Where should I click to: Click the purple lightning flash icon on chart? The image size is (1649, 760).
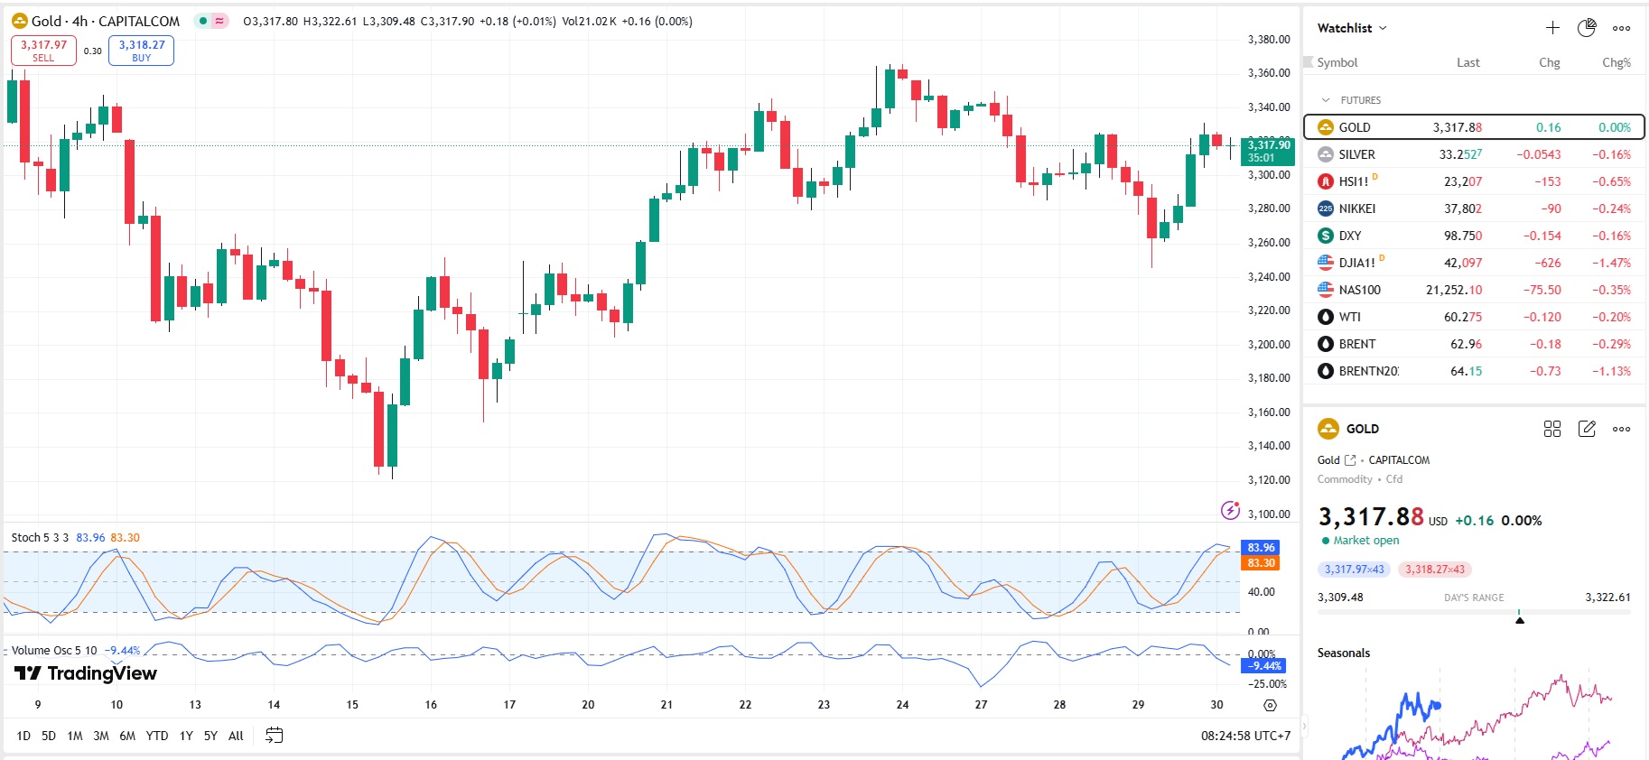(1230, 511)
